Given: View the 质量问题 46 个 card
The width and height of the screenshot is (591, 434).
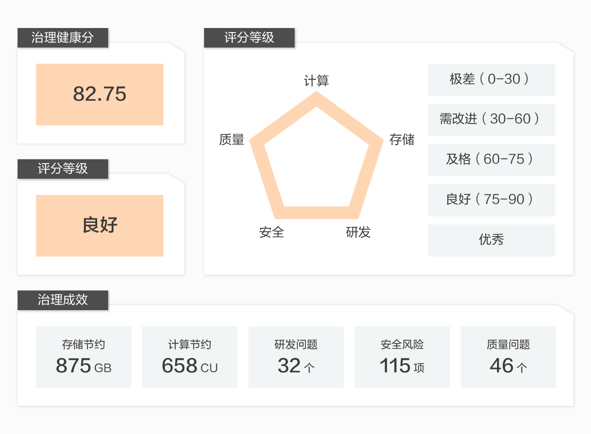Looking at the screenshot, I should point(508,357).
